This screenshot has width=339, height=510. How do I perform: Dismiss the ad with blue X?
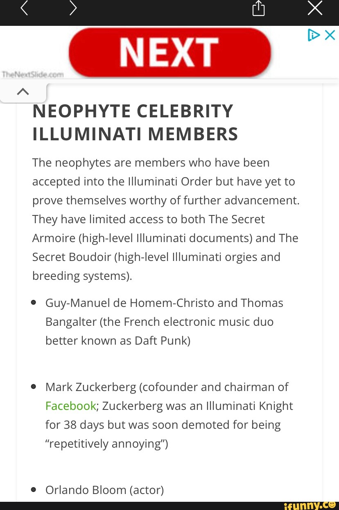tap(330, 35)
